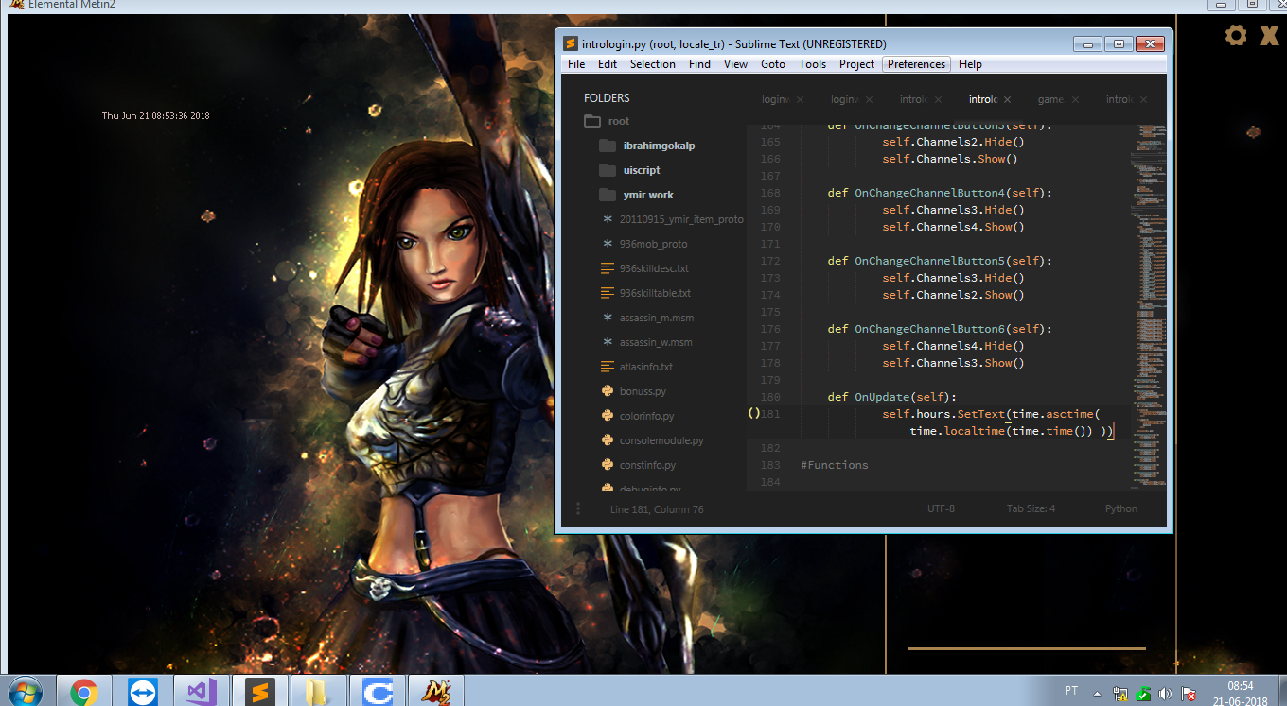
Task: Open the Preferences menu
Action: point(916,64)
